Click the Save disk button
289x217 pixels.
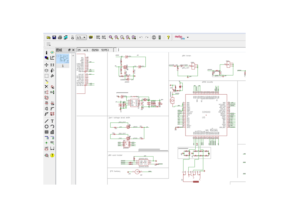point(54,37)
